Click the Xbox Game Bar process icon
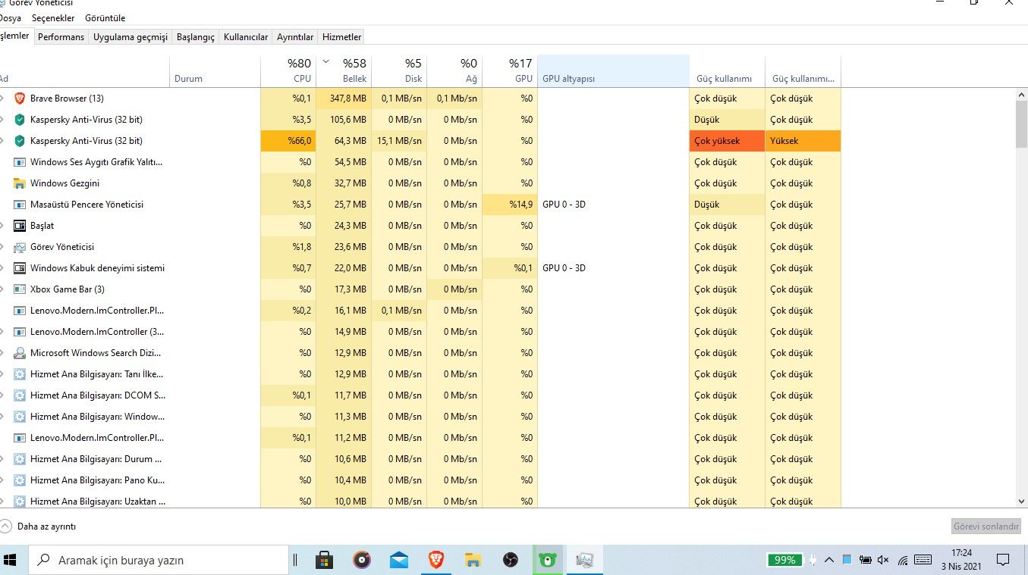The width and height of the screenshot is (1028, 575). click(20, 289)
